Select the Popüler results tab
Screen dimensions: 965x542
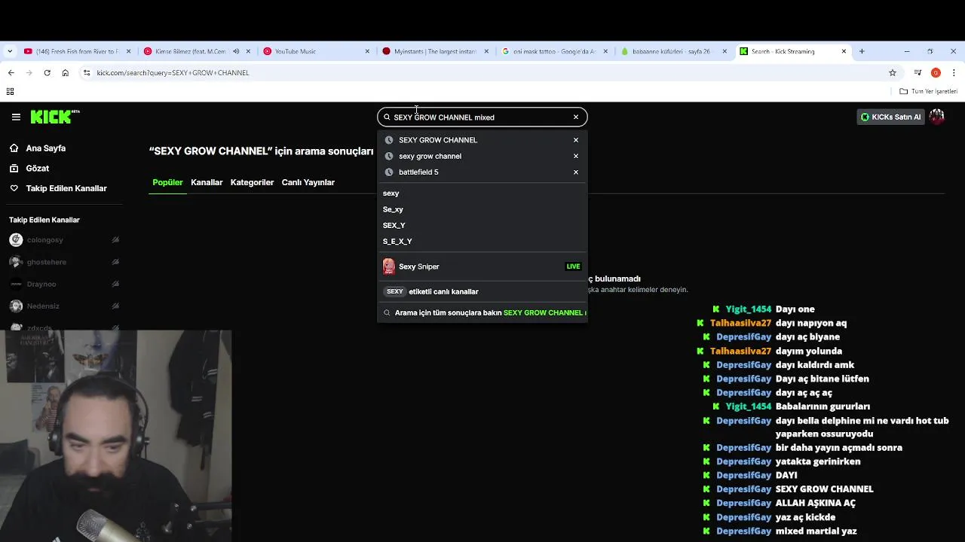[x=167, y=182]
